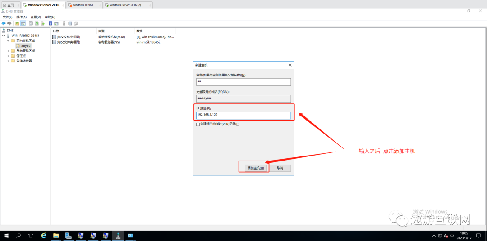
Task: Open taskbar Search magnifier
Action: (x=18, y=236)
